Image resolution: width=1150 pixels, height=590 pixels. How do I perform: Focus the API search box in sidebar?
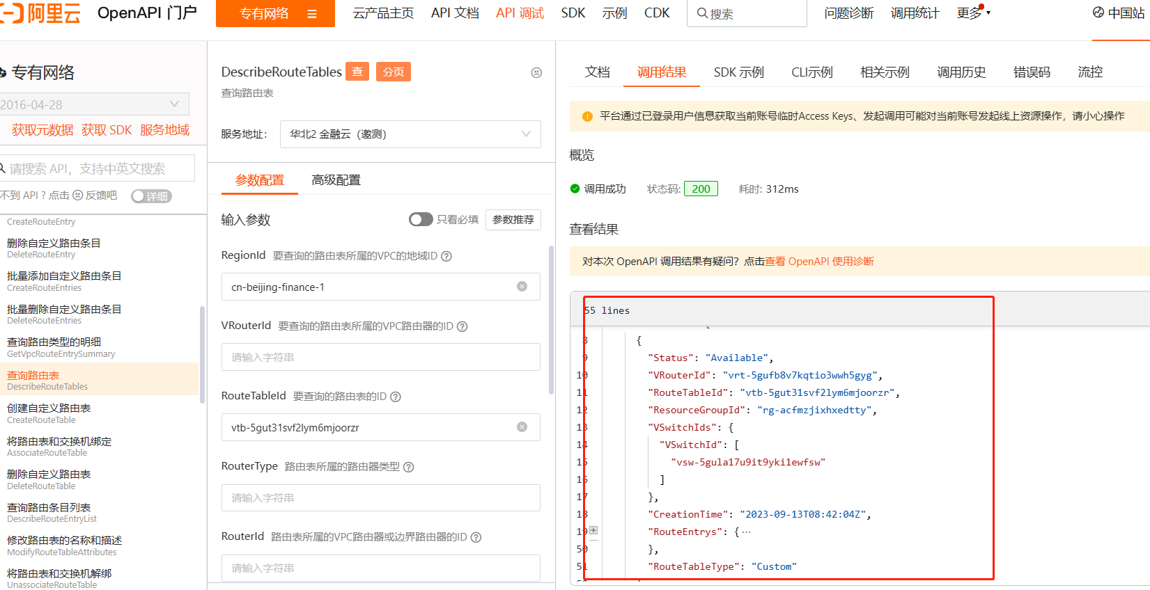tap(98, 168)
